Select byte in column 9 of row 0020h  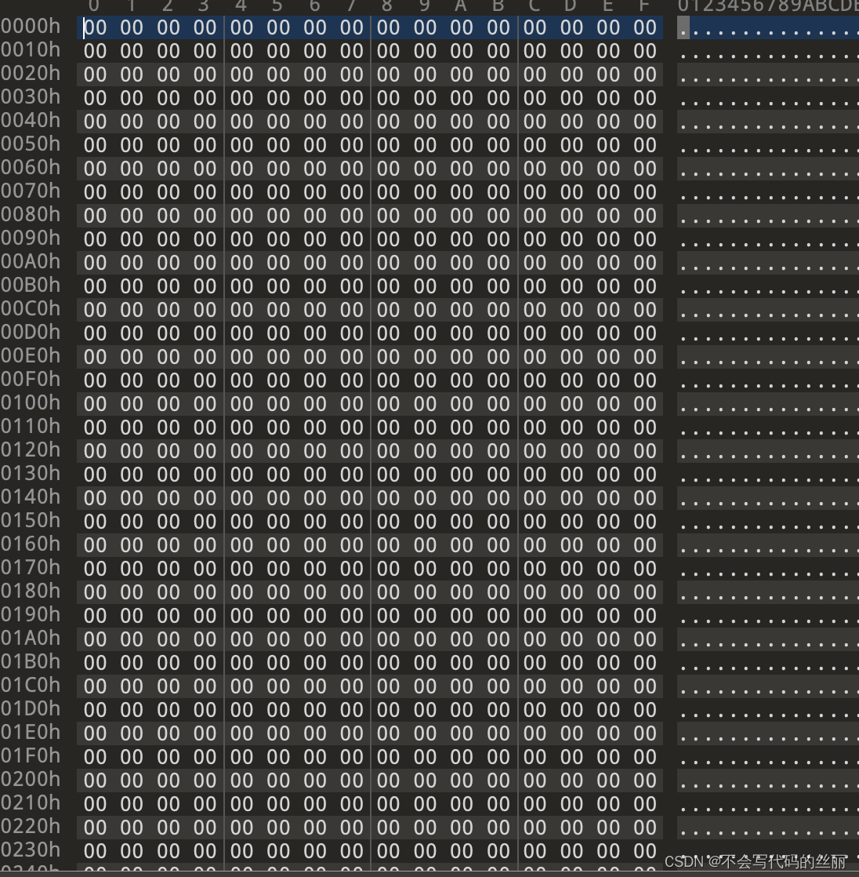tap(425, 75)
